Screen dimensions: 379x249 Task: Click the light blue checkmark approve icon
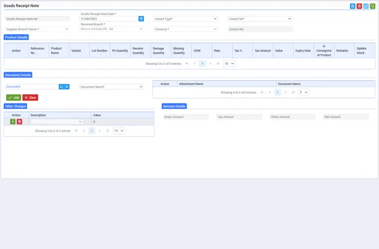click(x=366, y=6)
